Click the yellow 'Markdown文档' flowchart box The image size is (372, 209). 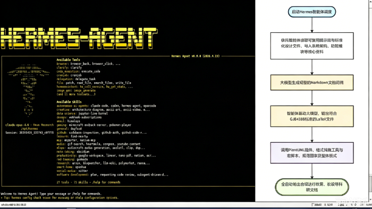point(312,83)
